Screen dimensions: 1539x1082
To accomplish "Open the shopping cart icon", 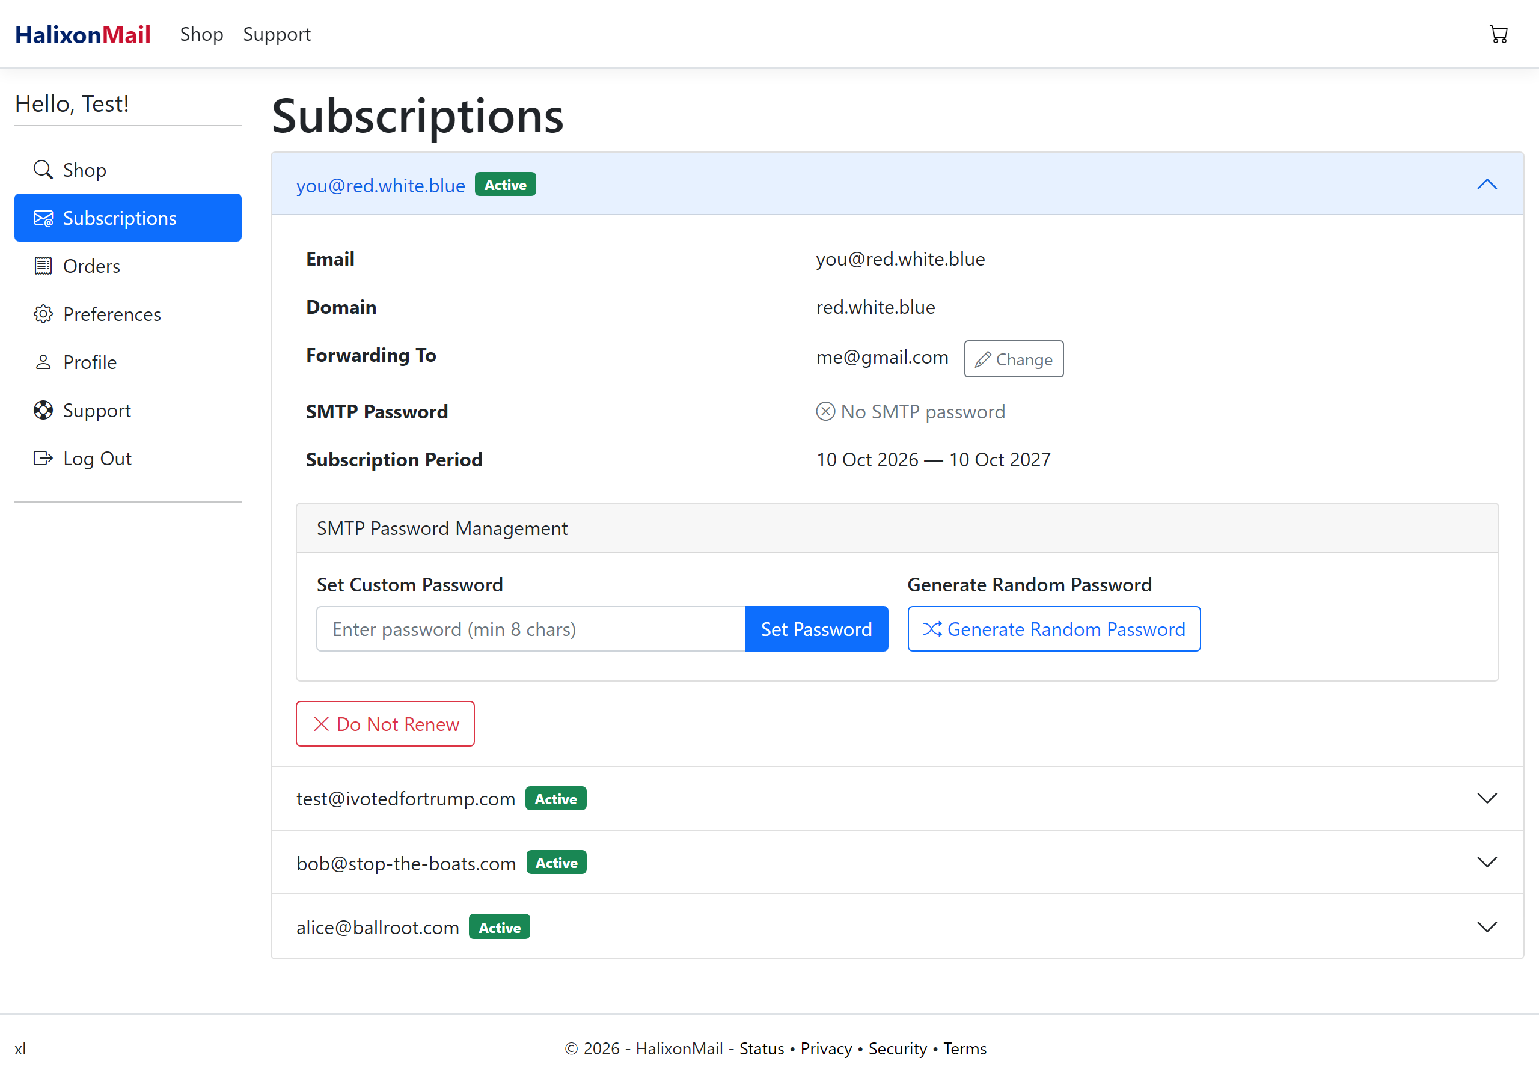I will pyautogui.click(x=1498, y=34).
